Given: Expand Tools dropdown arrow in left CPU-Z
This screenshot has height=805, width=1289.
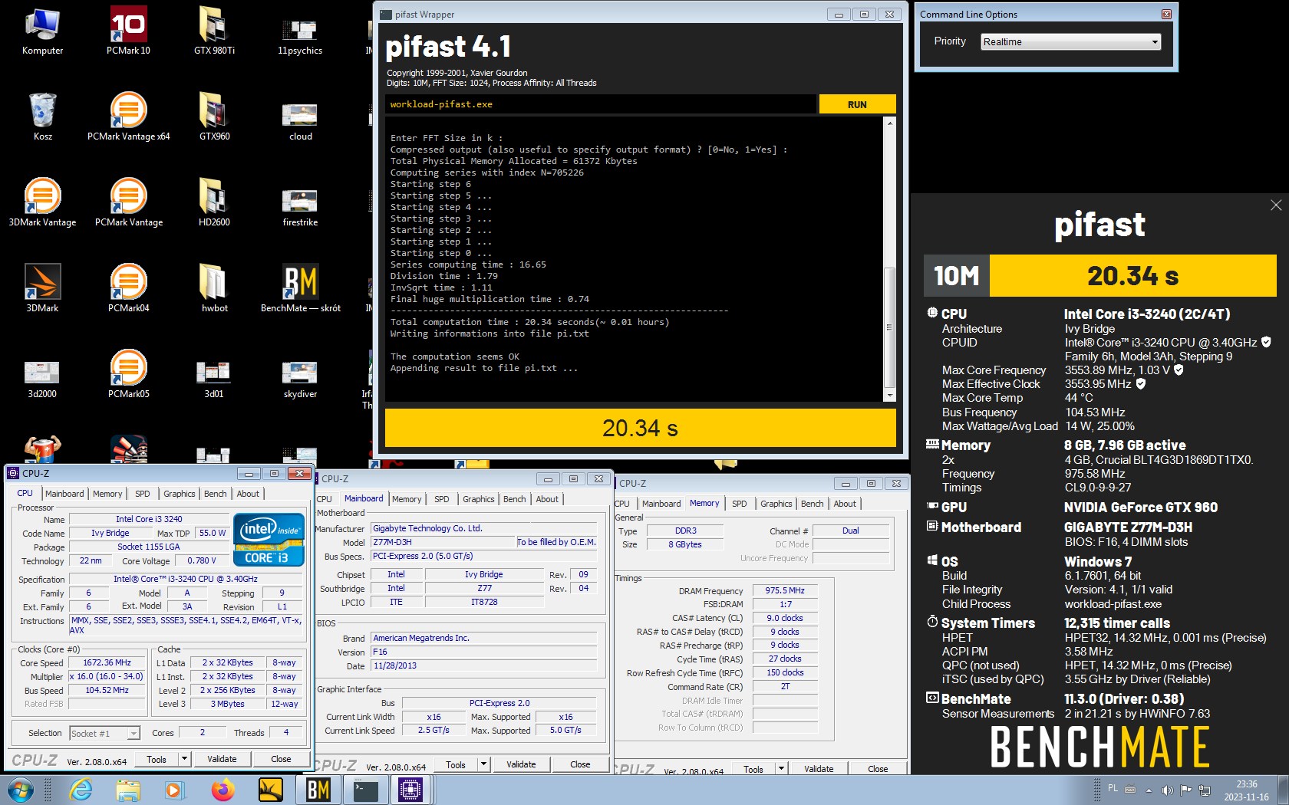Looking at the screenshot, I should pos(184,759).
